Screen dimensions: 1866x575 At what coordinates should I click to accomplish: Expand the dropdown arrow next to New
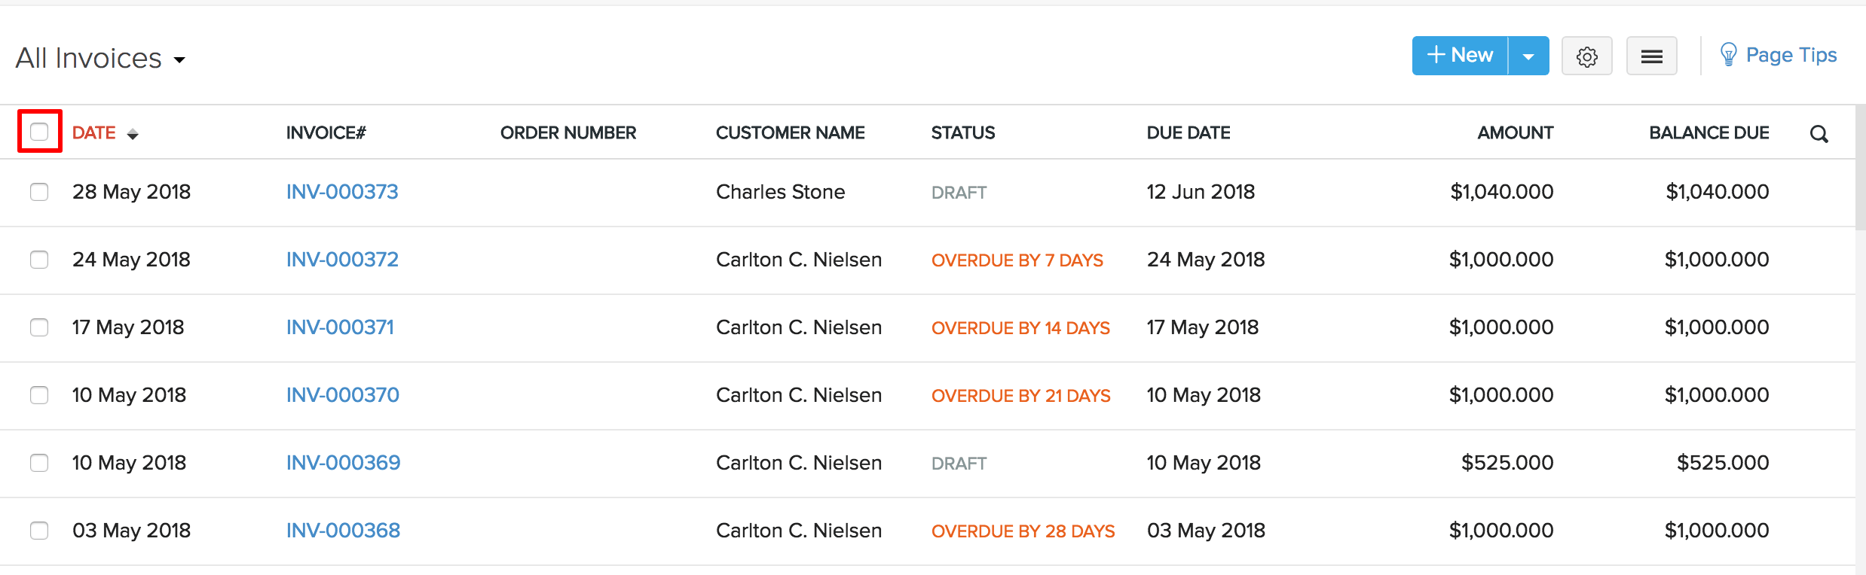[x=1529, y=55]
